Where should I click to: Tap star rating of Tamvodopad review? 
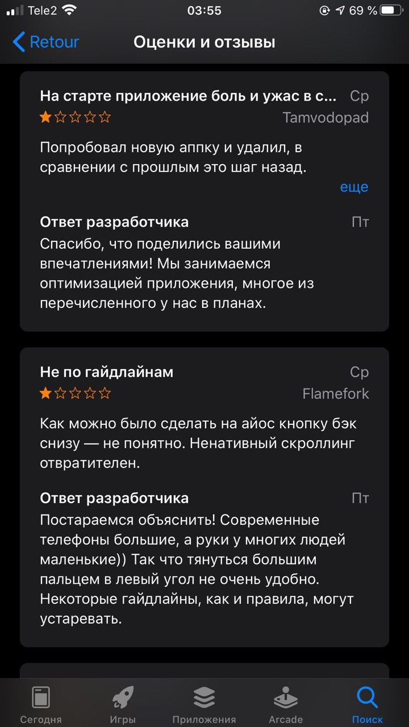pos(75,118)
